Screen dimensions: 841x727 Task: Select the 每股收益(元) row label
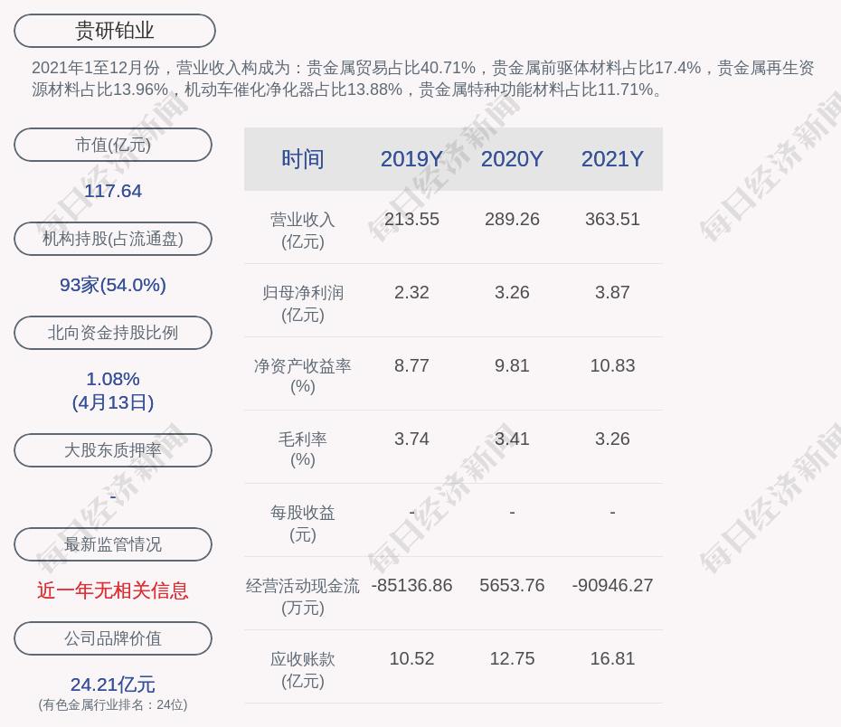[303, 524]
